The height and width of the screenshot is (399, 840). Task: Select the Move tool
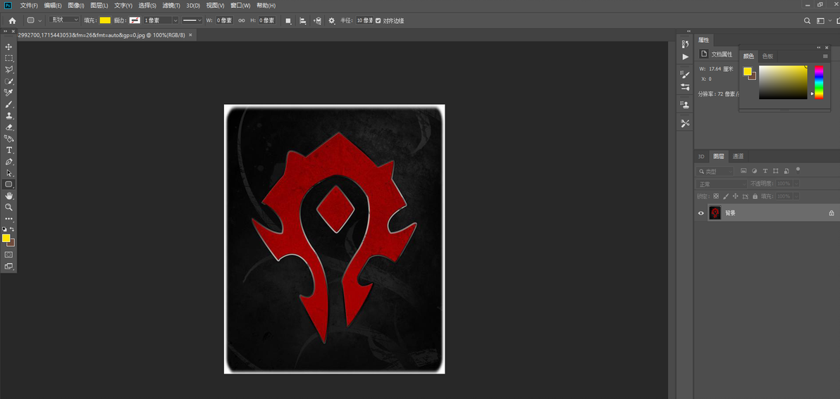(8, 47)
